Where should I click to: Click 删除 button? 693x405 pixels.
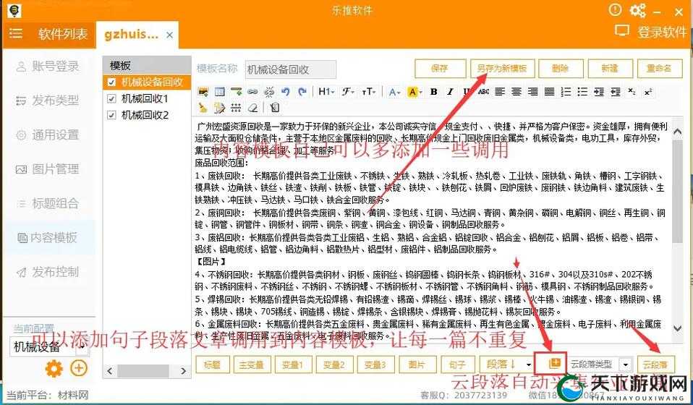point(561,69)
